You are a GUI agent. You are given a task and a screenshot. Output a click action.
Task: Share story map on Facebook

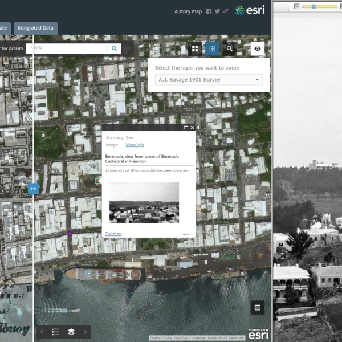[x=209, y=11]
